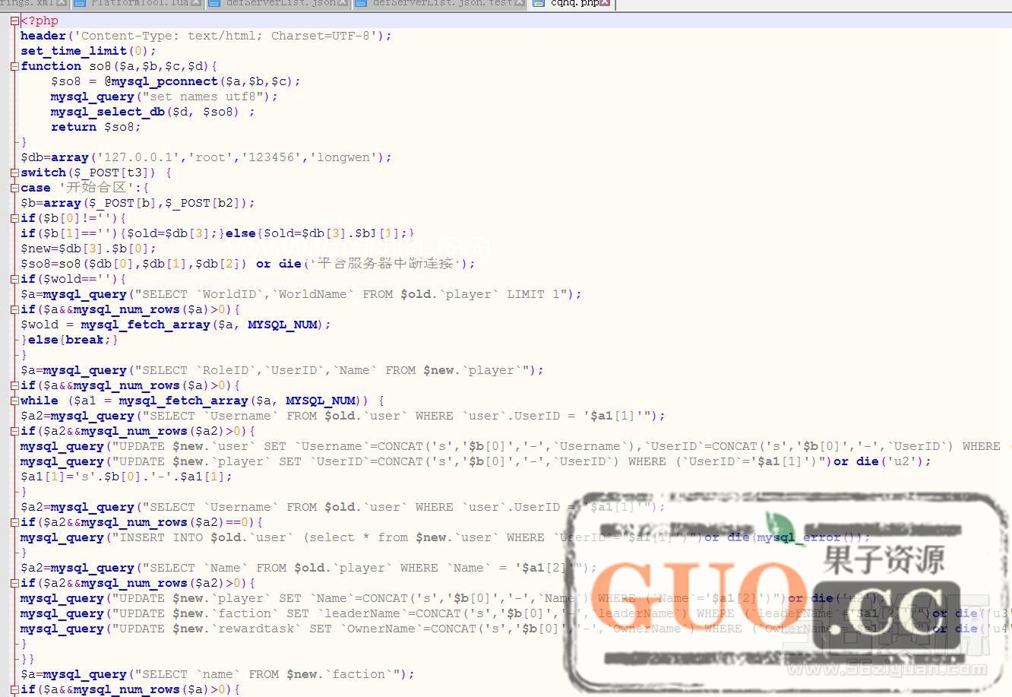Screen dimensions: 1012x697
Task: Switch to the PlatformTool.lua tab
Action: [x=138, y=3]
